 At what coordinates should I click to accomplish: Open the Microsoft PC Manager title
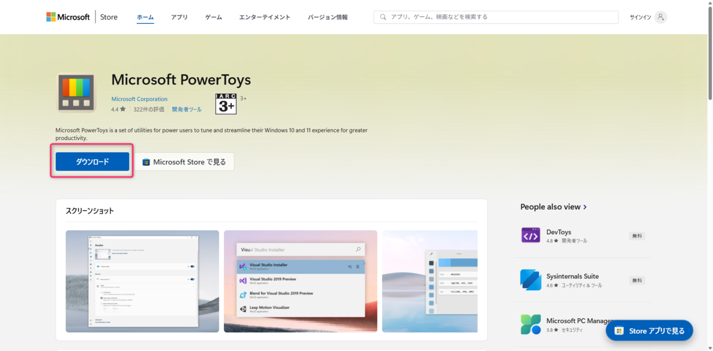point(579,321)
